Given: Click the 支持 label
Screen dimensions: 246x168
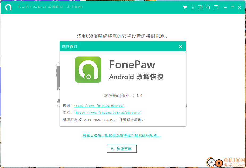Looking at the screenshot, I should pos(67,113).
